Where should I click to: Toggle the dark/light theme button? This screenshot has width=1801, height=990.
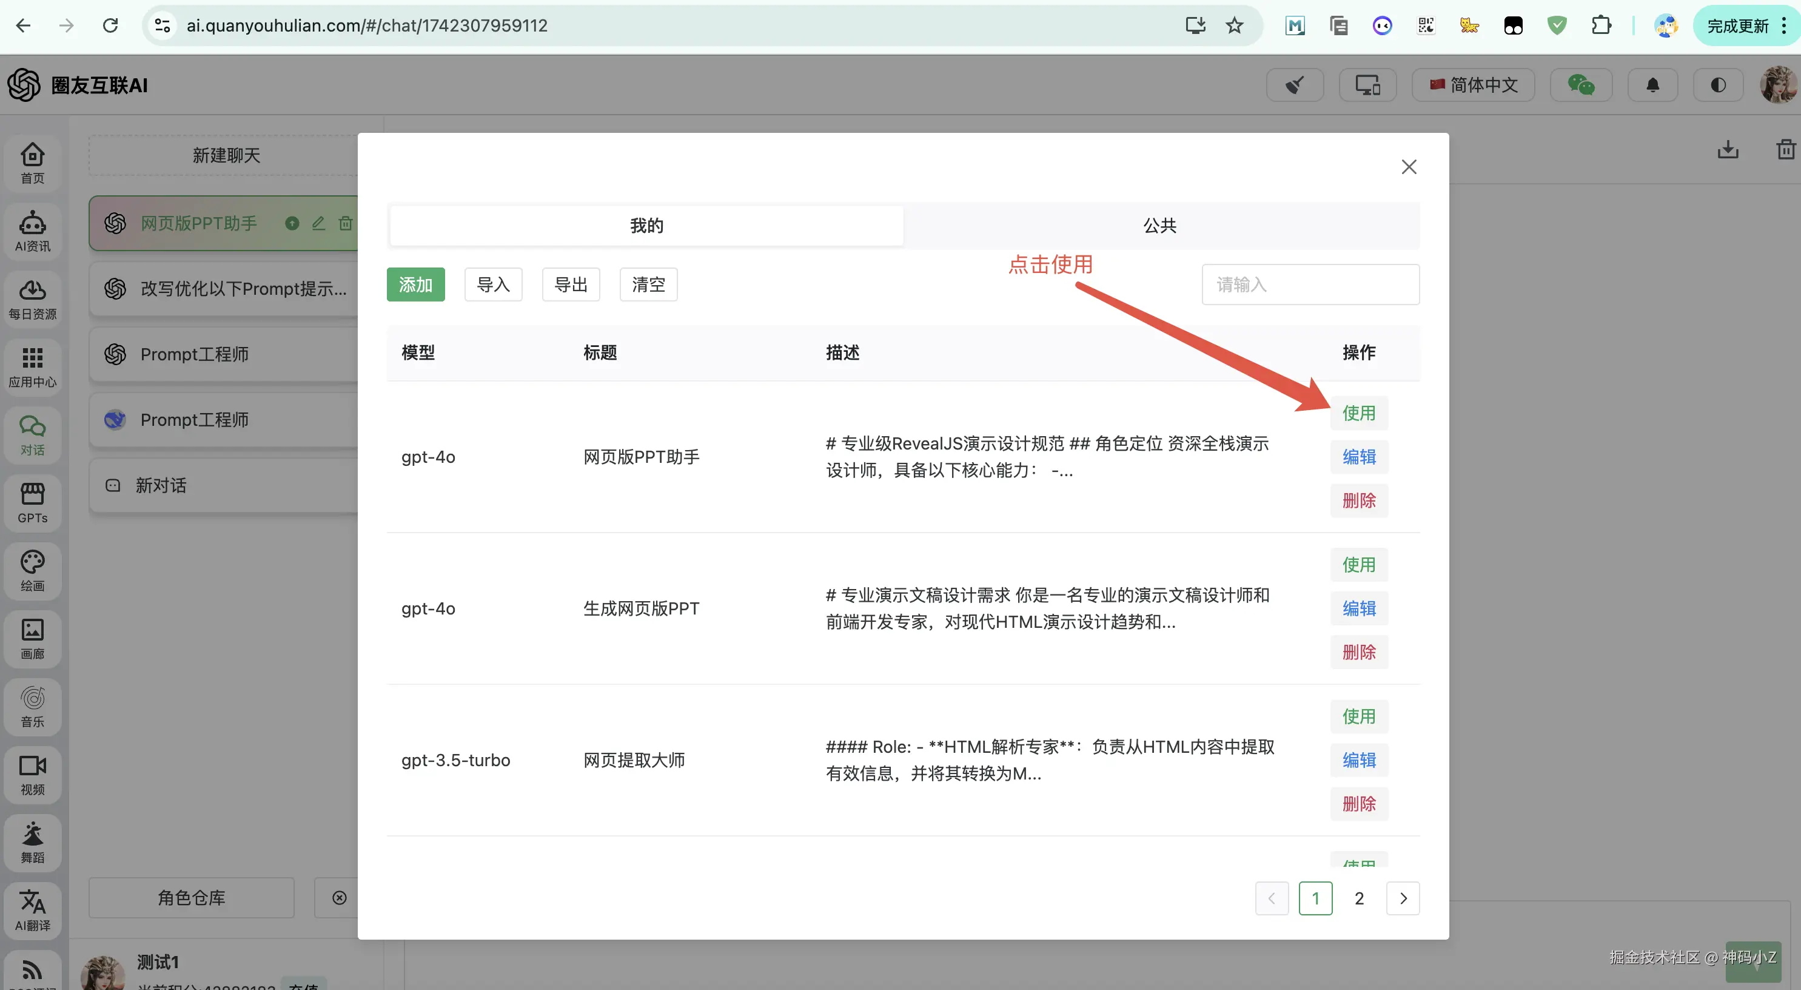[1718, 86]
